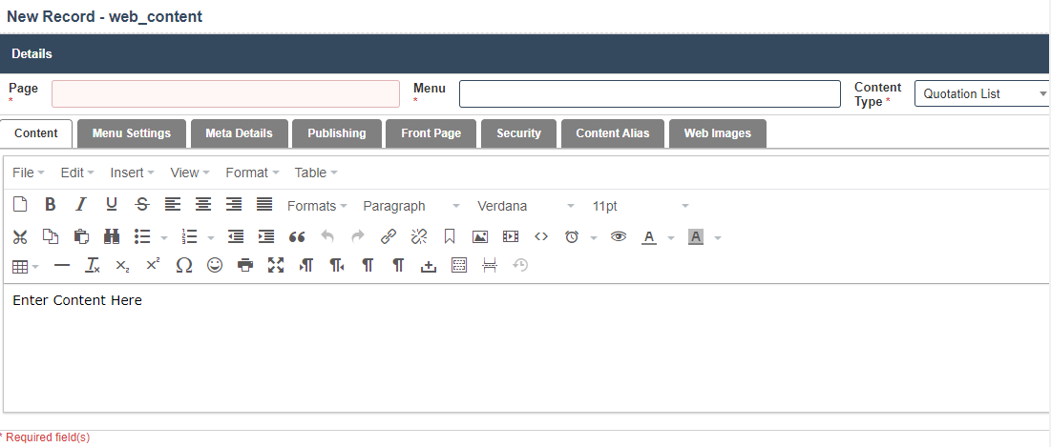Toggle bold formatting in the editor
Viewport: 1051px width, 447px height.
coord(51,205)
